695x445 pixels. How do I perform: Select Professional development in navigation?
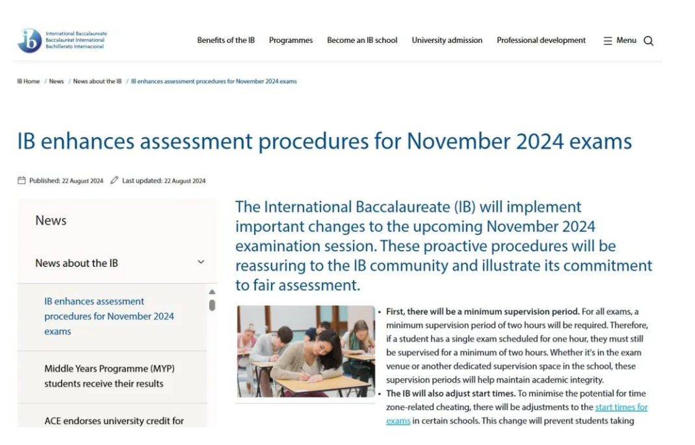[x=541, y=40]
